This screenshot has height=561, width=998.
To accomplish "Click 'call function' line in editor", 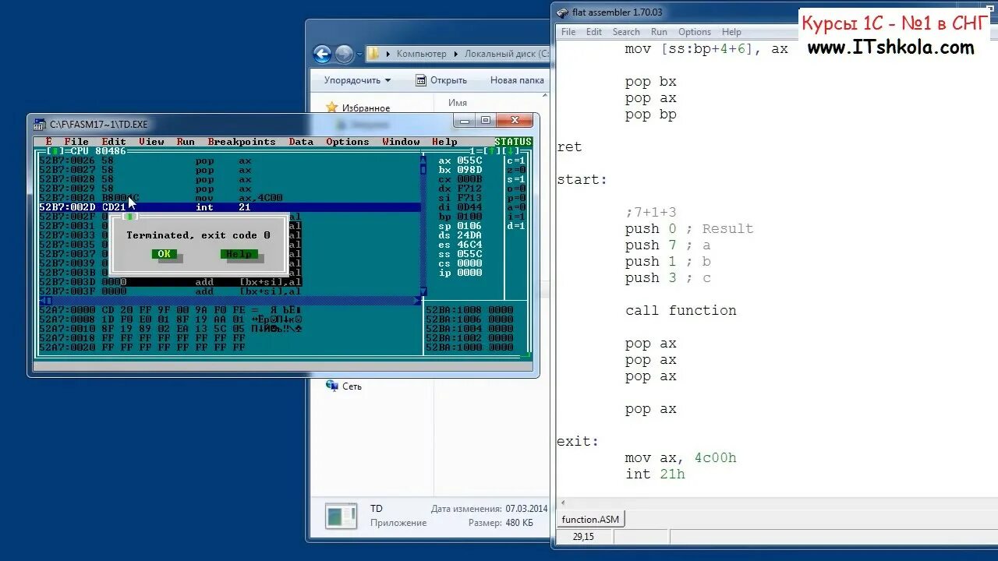I will tap(681, 310).
